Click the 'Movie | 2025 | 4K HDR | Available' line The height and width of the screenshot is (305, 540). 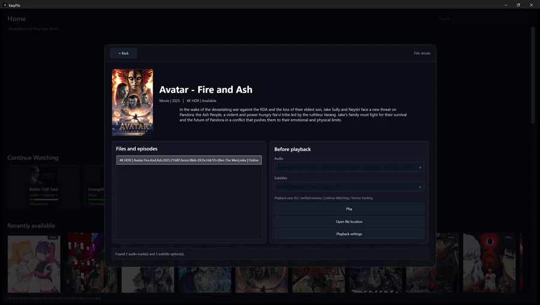[188, 101]
